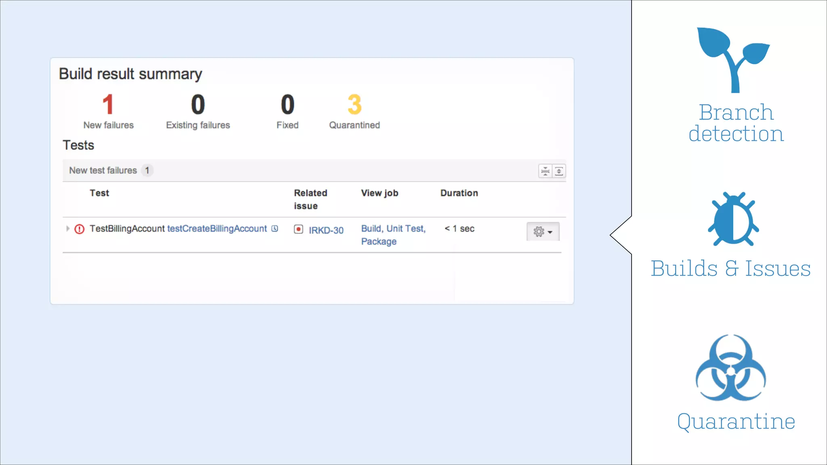Click the View job column header
Image resolution: width=827 pixels, height=465 pixels.
(x=380, y=193)
